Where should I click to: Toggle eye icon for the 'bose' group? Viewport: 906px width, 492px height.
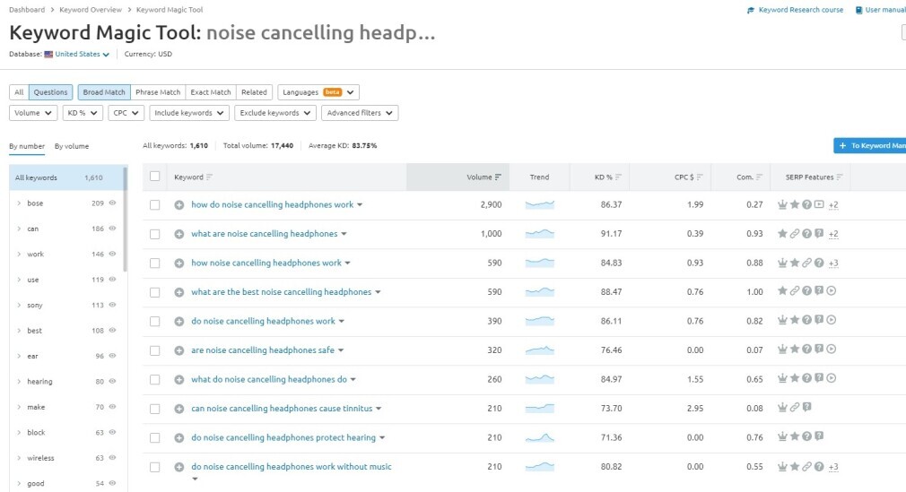coord(113,203)
